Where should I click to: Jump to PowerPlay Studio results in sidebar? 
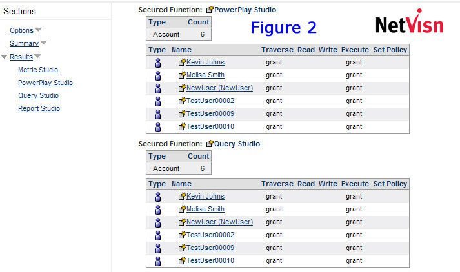tap(45, 83)
